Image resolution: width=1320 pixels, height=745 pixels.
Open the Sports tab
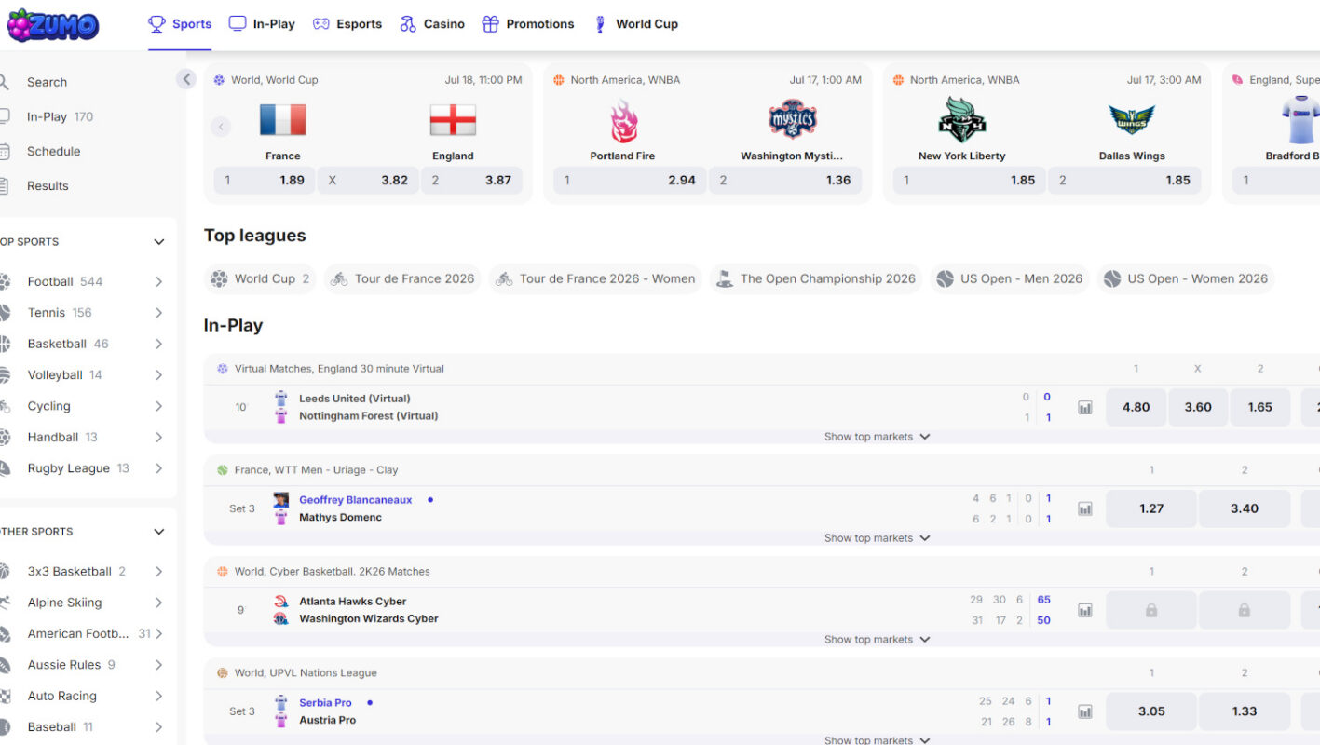[x=180, y=24]
